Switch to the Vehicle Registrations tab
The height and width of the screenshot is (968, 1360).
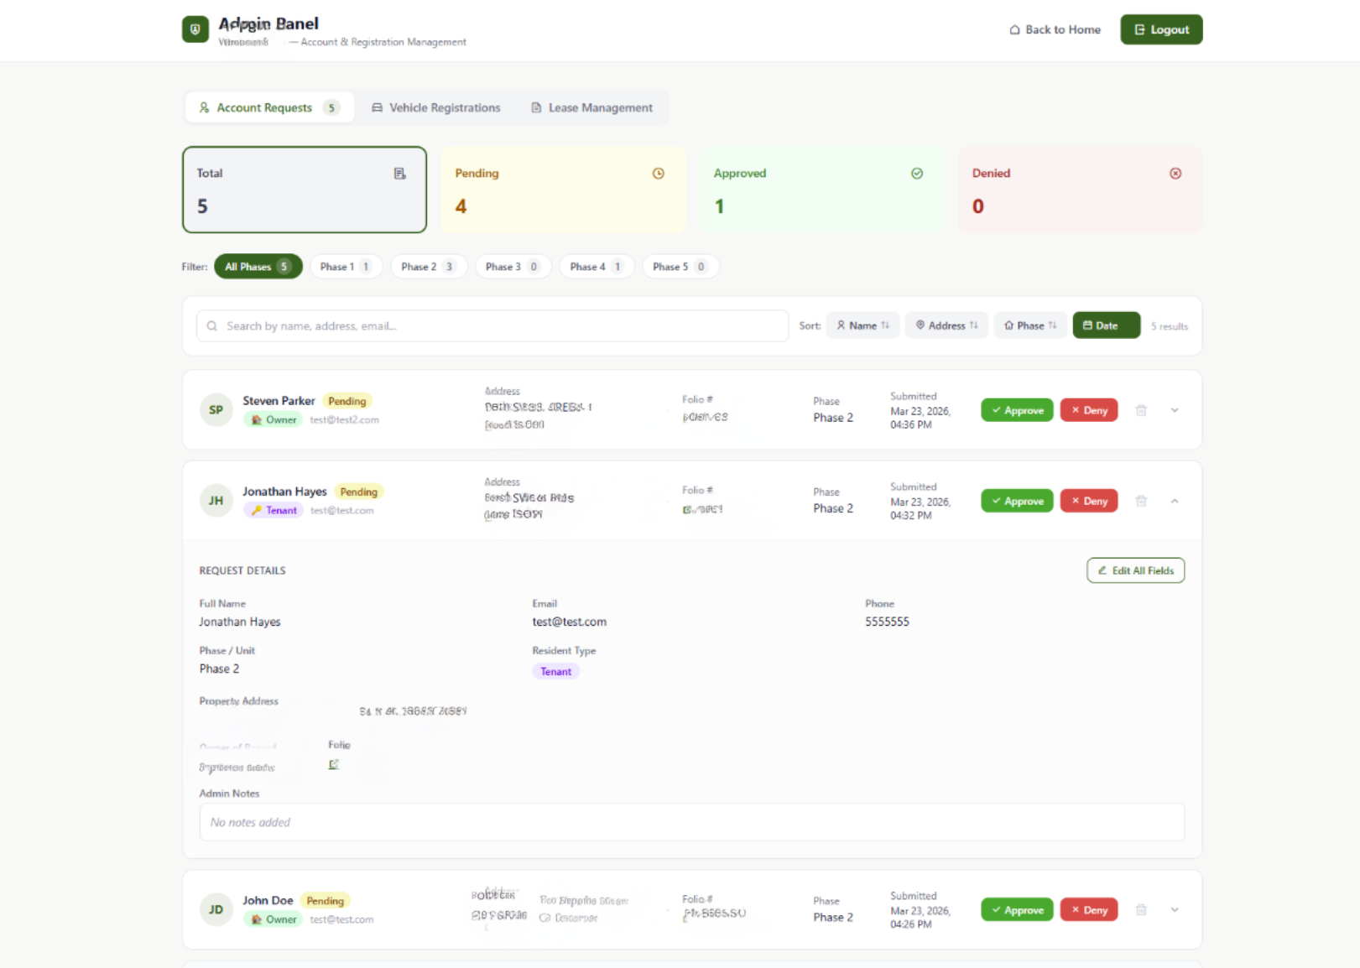point(435,107)
